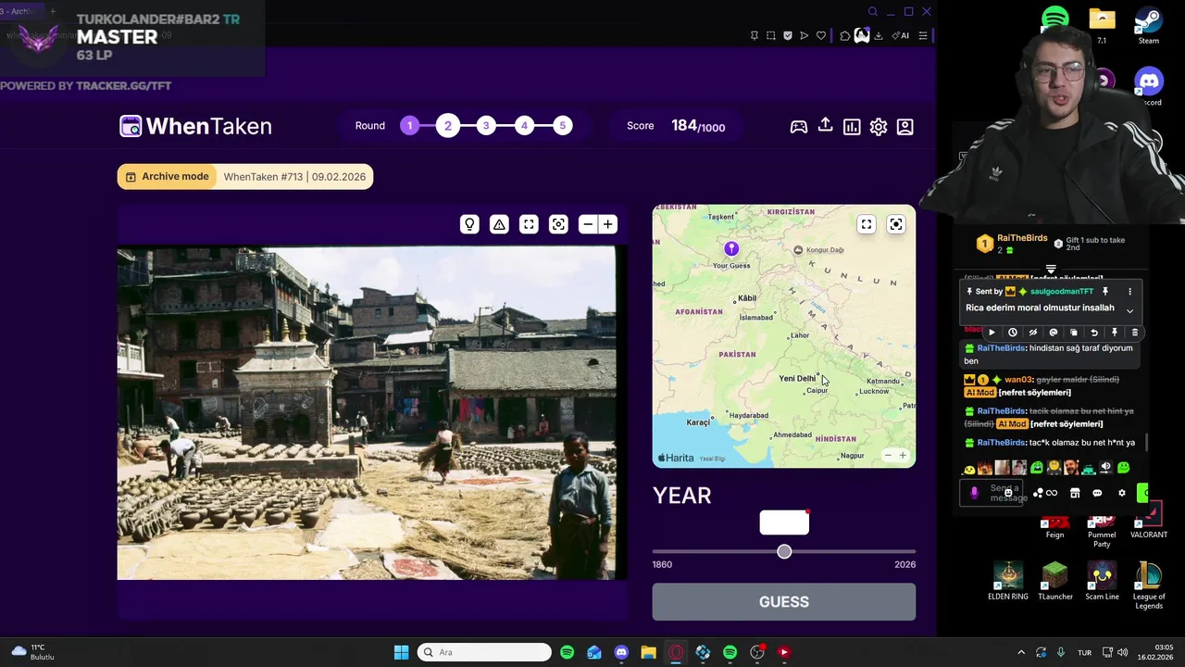Open the Steam desktop shortcut

tap(1149, 25)
